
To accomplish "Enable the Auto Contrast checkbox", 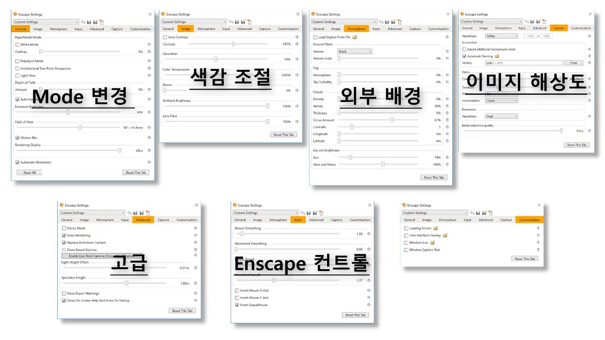I will [165, 37].
